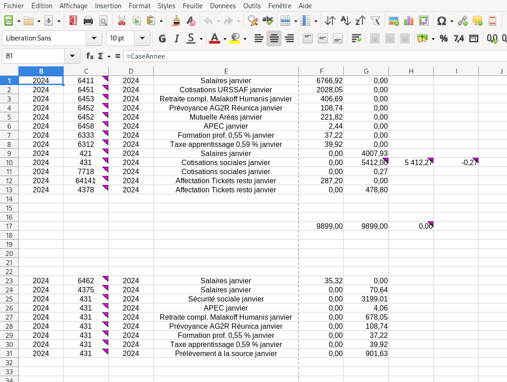
Task: Expand the Liberation Sans font dropdown
Action: point(94,39)
